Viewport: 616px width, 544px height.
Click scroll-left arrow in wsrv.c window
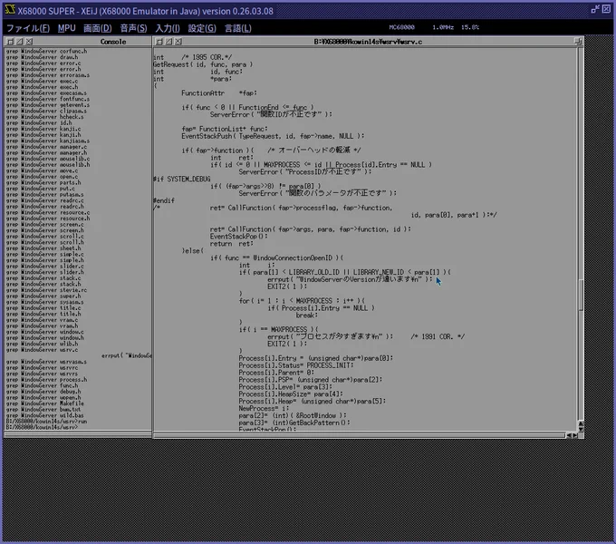(x=569, y=435)
